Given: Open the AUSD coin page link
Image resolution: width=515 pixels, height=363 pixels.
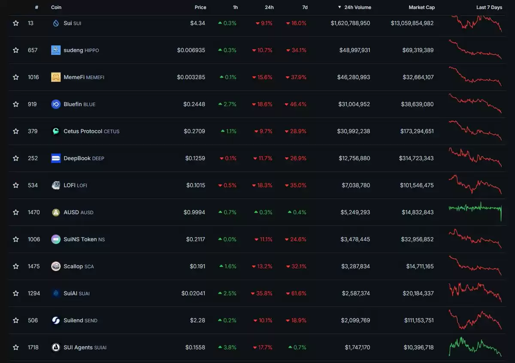Looking at the screenshot, I should [x=78, y=213].
